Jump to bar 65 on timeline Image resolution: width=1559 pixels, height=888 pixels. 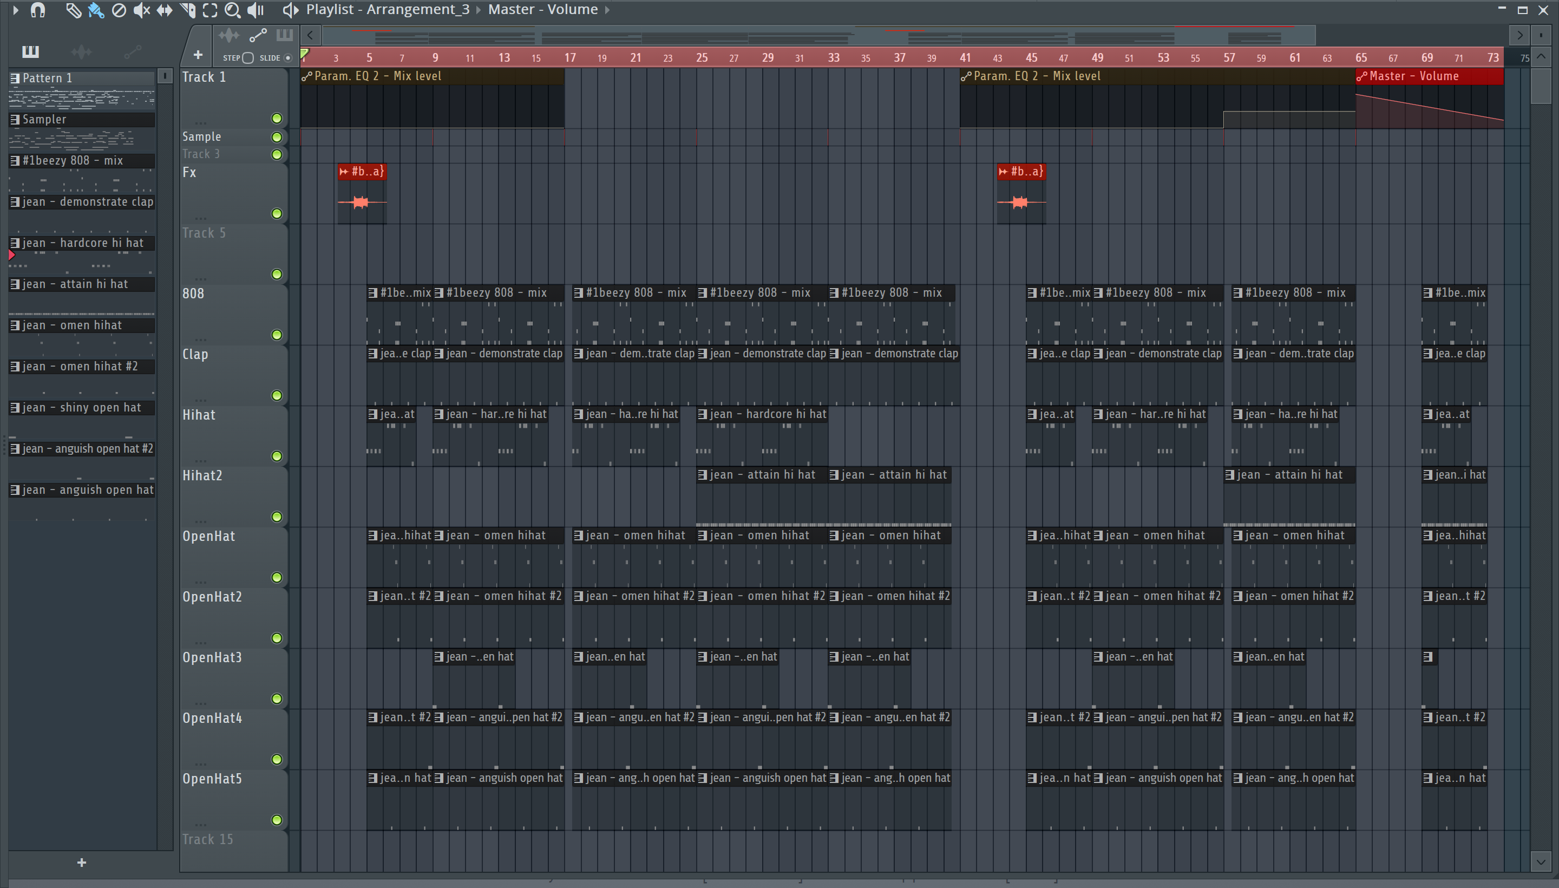[1361, 57]
